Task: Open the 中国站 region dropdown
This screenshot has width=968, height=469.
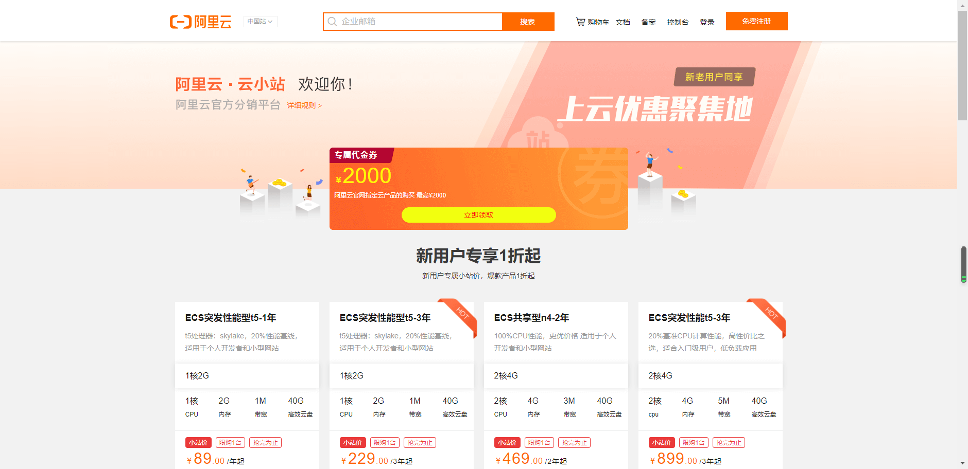Action: click(x=260, y=22)
